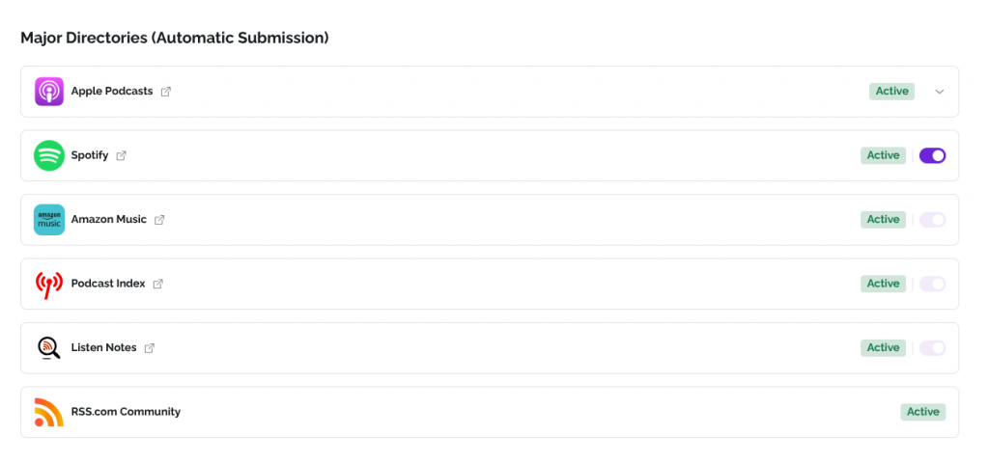This screenshot has height=463, width=989.
Task: Toggle the Podcast Index submission switch
Action: [x=932, y=284]
